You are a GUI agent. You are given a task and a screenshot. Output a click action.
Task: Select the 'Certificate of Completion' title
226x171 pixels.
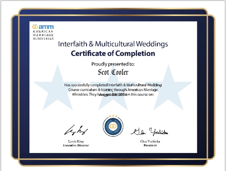[113, 54]
